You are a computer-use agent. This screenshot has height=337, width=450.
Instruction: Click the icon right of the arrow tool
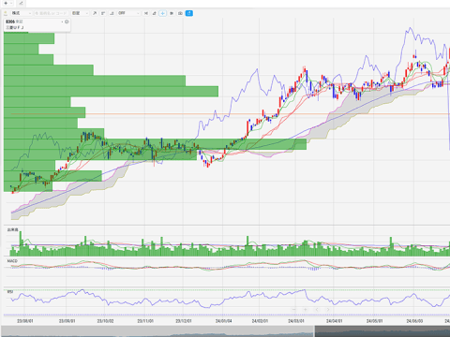tap(103, 13)
